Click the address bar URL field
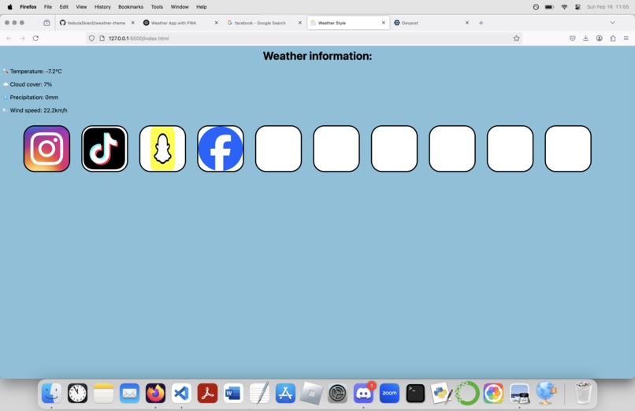Screen dimensions: 635x411 click(x=304, y=38)
